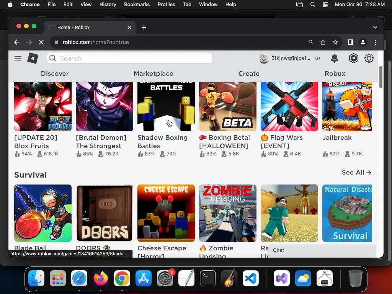392x294 pixels.
Task: Click the share page icon in the address bar
Action: (323, 42)
